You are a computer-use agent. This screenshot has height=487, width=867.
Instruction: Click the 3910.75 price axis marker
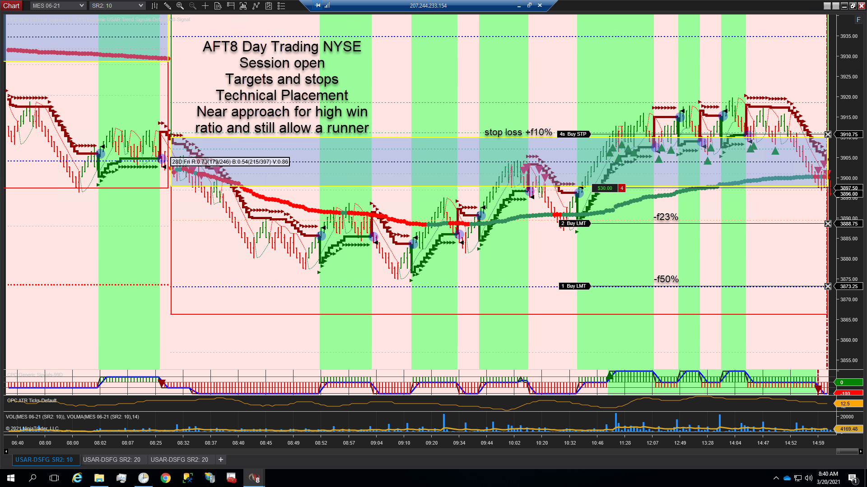848,134
